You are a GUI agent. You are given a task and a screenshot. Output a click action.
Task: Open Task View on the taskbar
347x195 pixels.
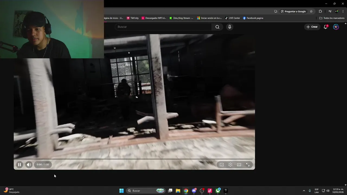(170, 191)
